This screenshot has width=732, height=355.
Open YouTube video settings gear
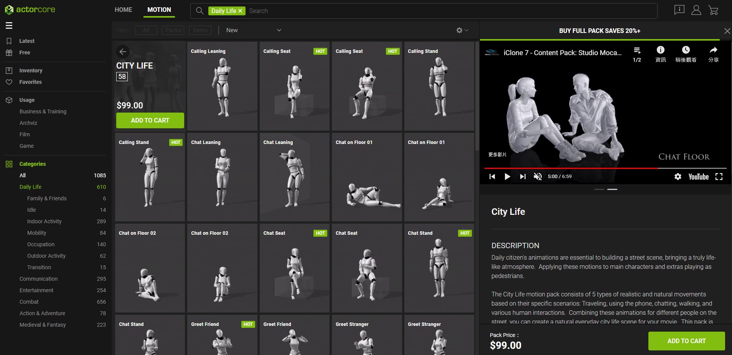pyautogui.click(x=678, y=177)
